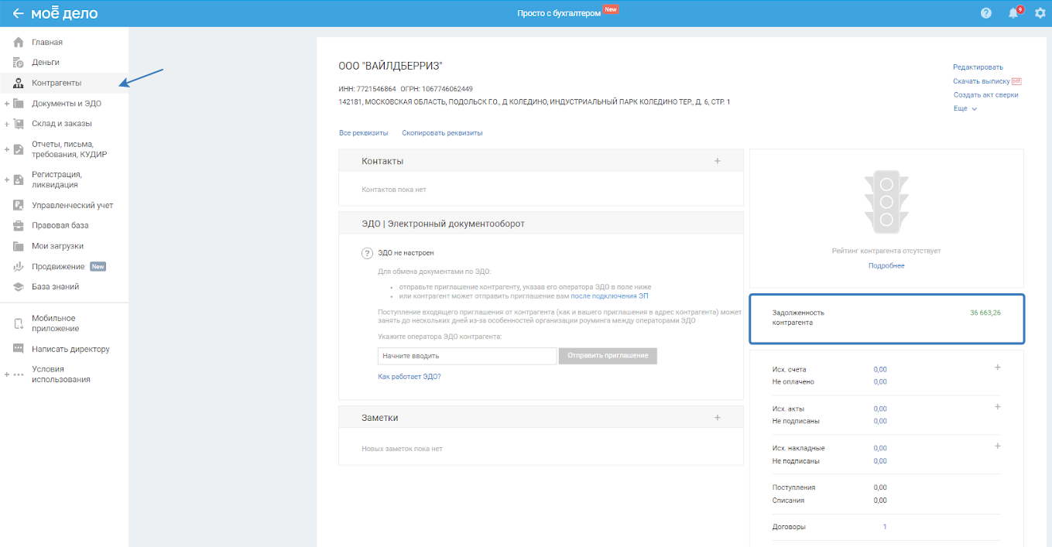Click the Главная home icon
Image resolution: width=1052 pixels, height=547 pixels.
(19, 43)
